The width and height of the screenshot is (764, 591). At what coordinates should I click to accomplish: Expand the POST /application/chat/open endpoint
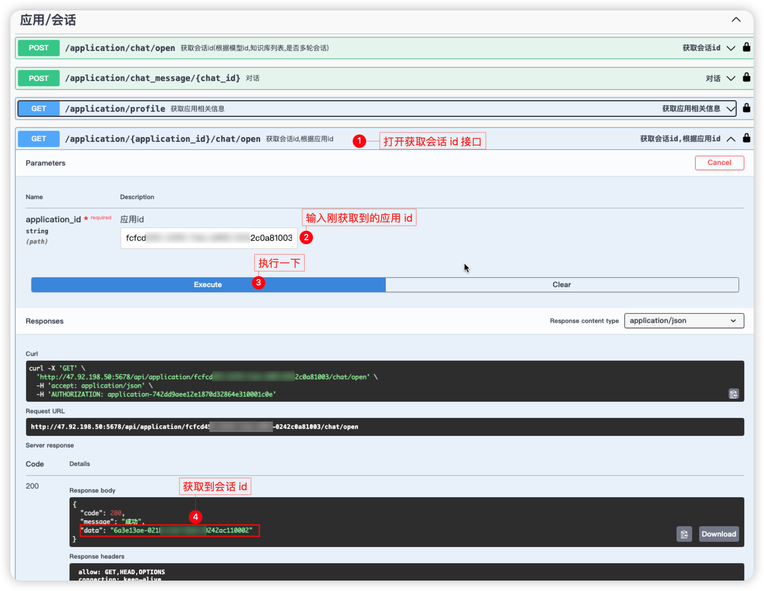pos(730,47)
